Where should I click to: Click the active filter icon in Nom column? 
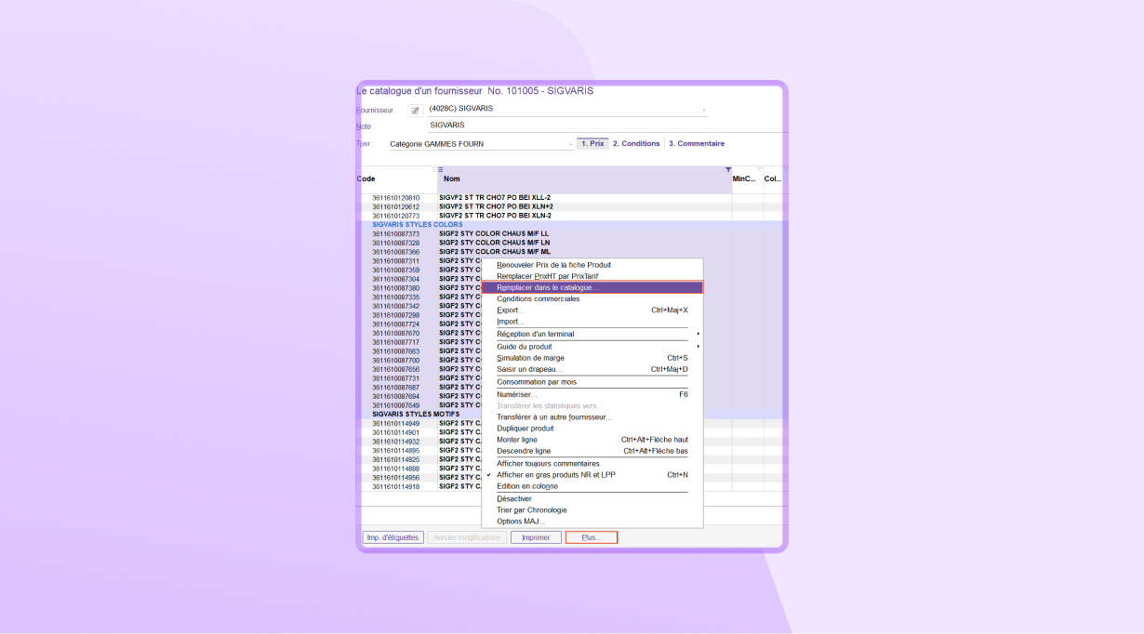[x=728, y=170]
